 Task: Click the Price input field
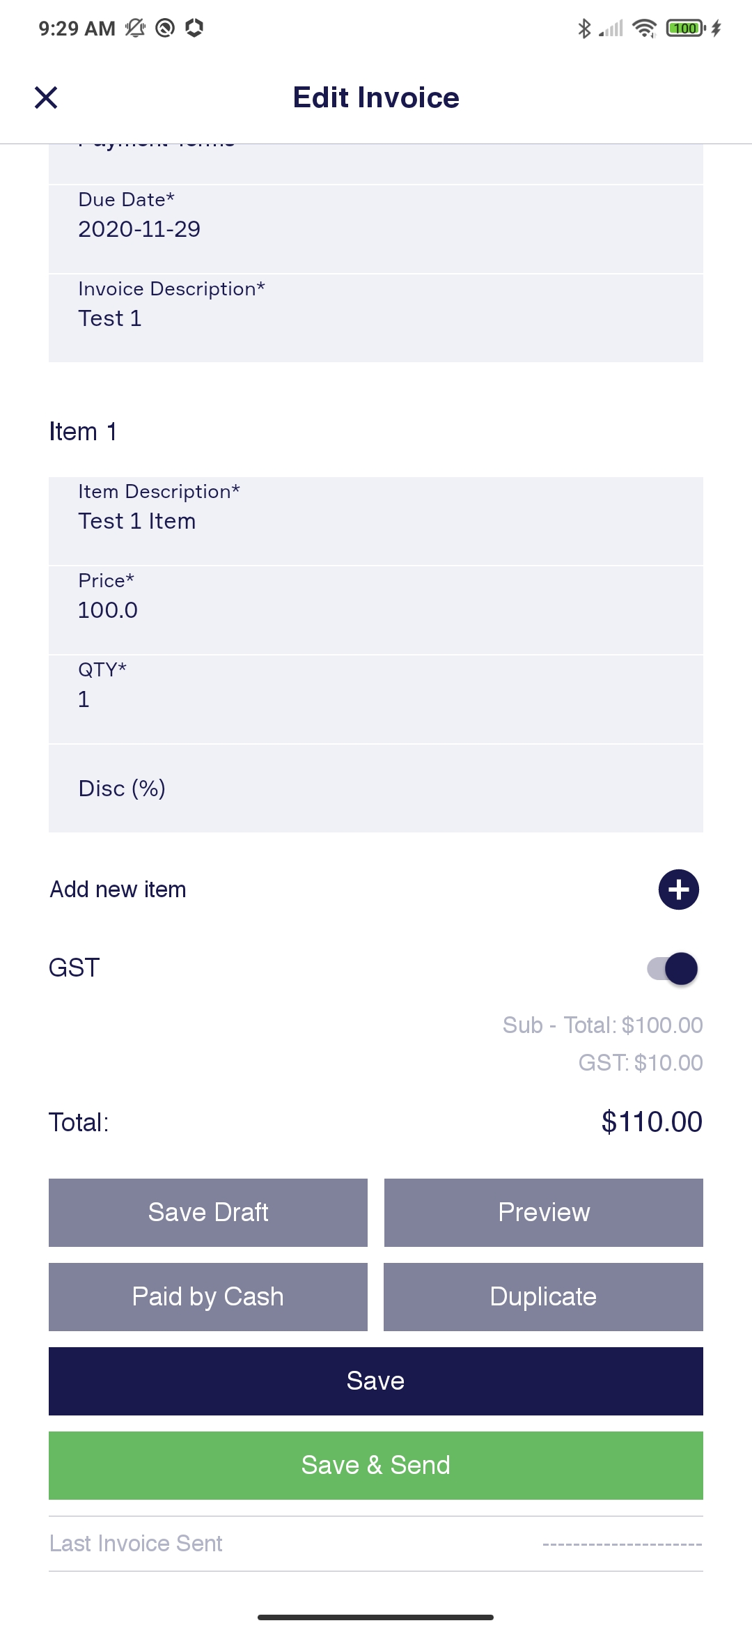(376, 610)
